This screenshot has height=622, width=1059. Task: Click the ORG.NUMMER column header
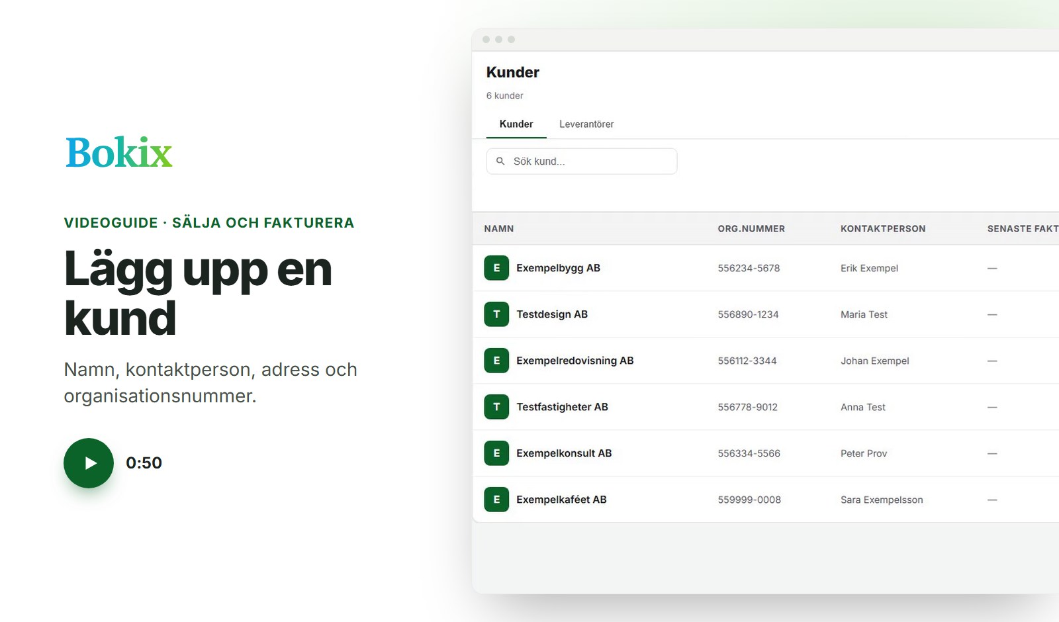coord(751,229)
